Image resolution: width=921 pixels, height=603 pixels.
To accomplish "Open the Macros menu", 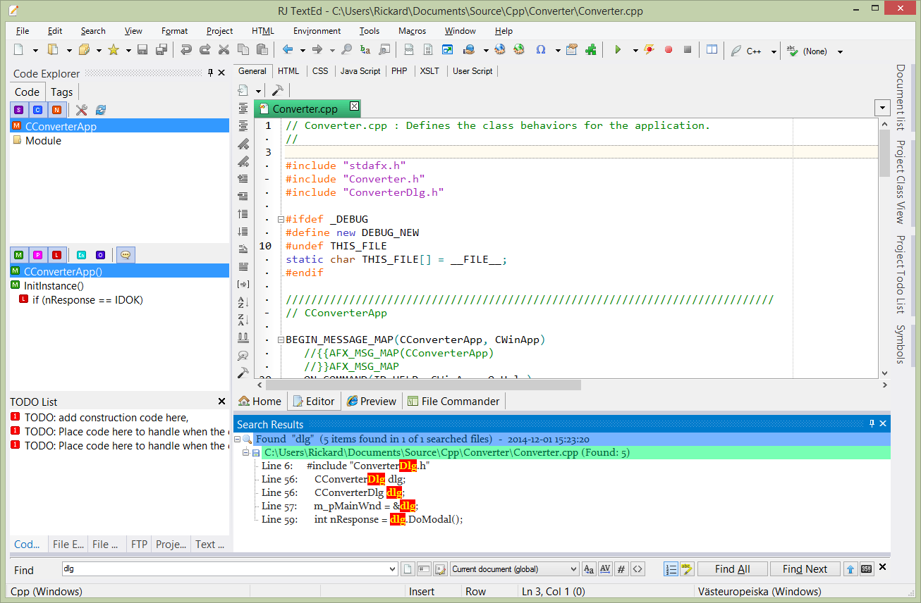I will click(x=412, y=31).
